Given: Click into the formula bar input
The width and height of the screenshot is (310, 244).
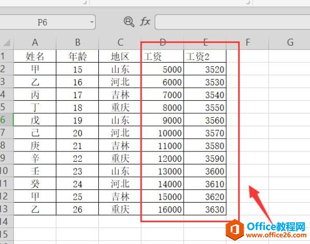Looking at the screenshot, I should point(232,22).
